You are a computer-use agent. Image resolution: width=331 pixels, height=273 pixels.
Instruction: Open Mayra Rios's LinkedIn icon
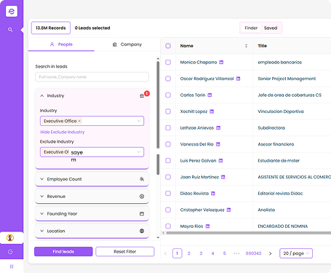[207, 226]
